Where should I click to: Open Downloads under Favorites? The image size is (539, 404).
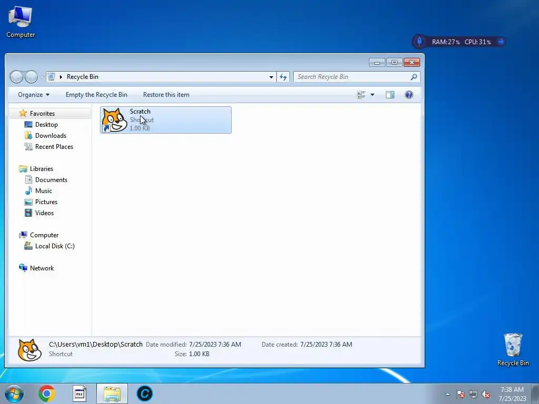click(51, 135)
